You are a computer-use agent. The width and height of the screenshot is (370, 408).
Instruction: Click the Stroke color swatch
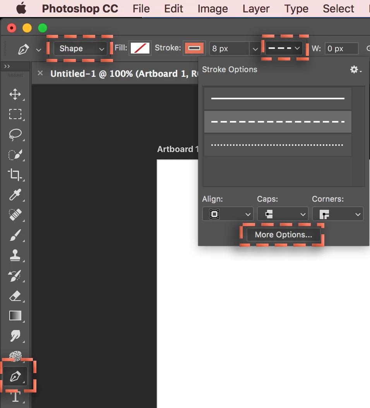click(194, 48)
